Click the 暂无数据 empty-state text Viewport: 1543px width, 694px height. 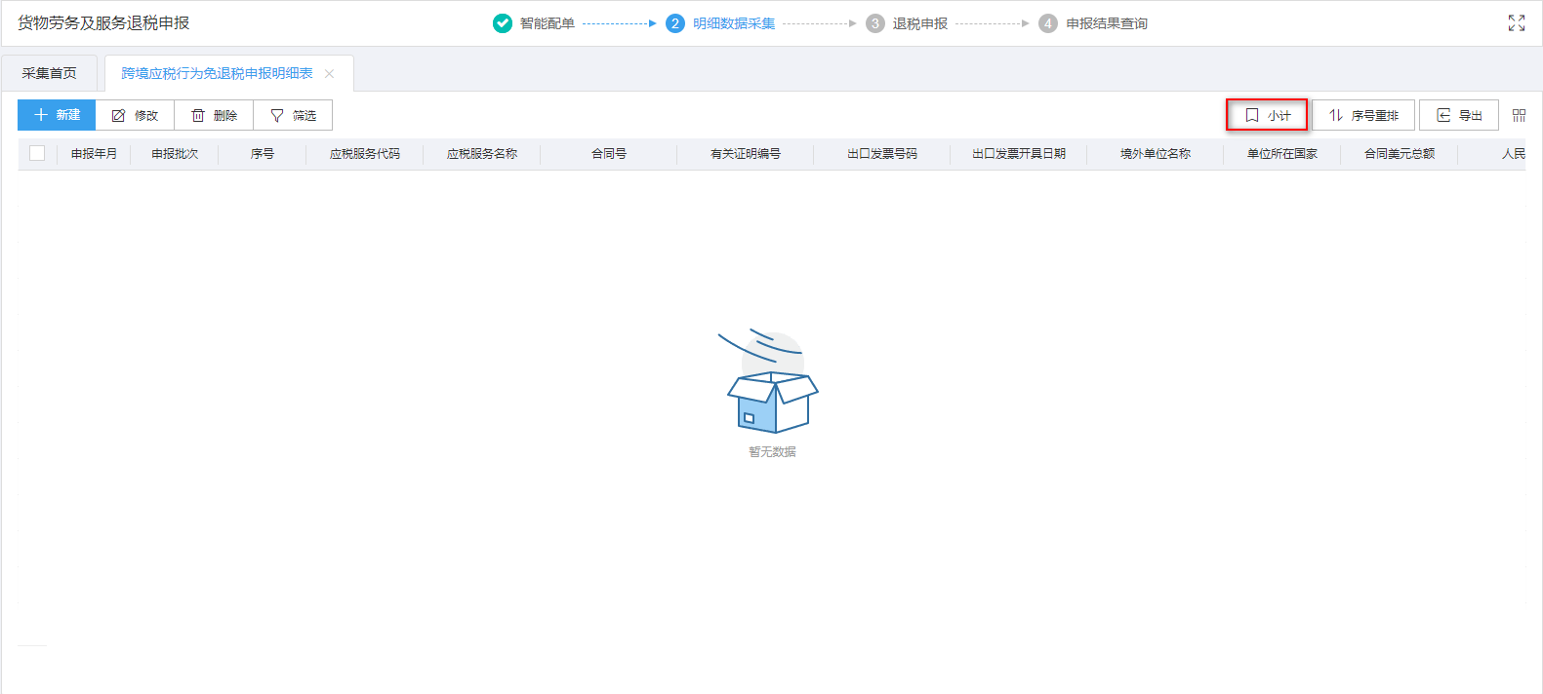(x=772, y=452)
